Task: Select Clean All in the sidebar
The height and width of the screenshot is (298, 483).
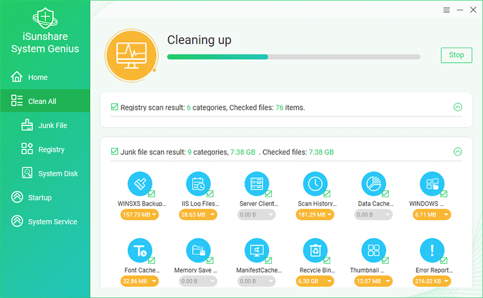Action: click(45, 101)
